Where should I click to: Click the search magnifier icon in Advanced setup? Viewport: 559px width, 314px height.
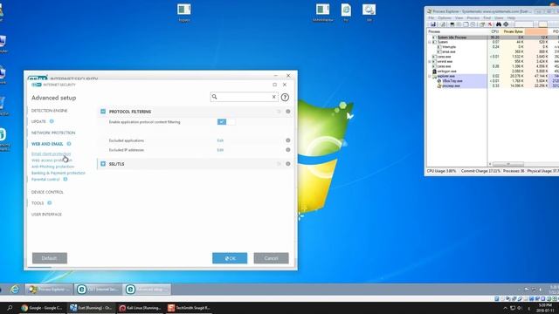214,97
